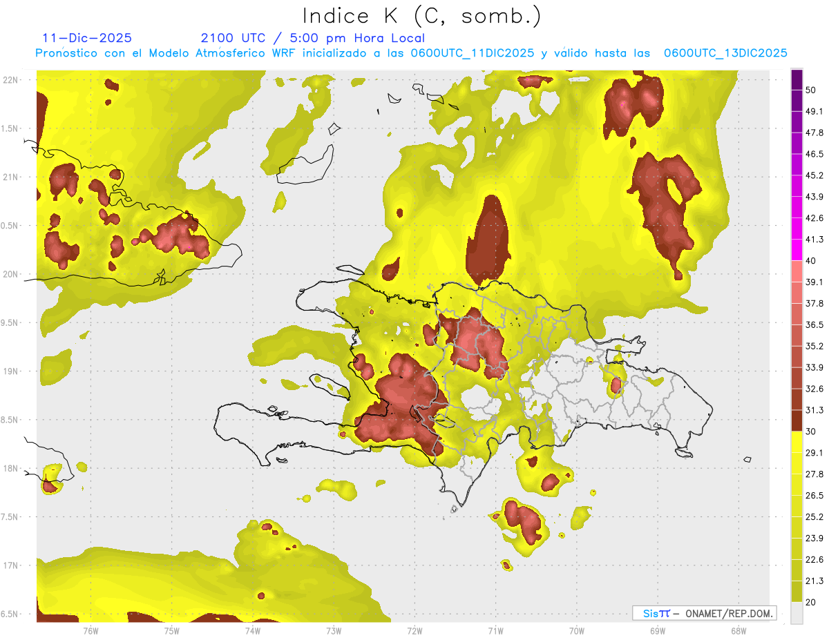
Task: Click the colorbar value 29.1
Action: [x=814, y=453]
